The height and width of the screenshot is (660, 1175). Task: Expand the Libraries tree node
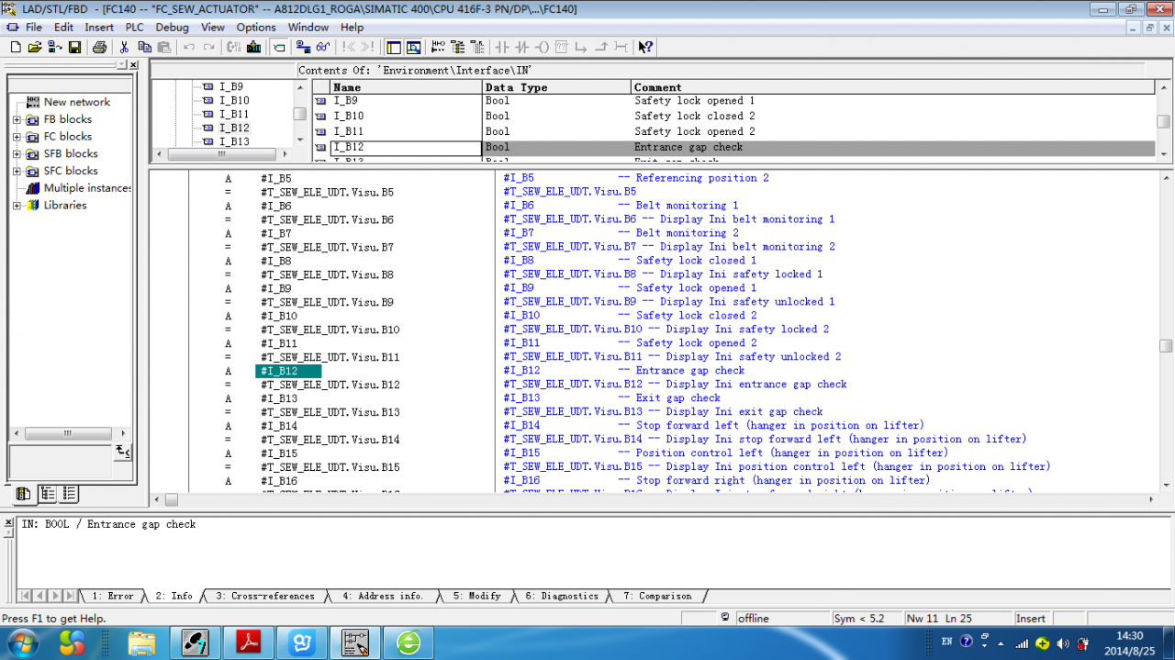(x=17, y=206)
